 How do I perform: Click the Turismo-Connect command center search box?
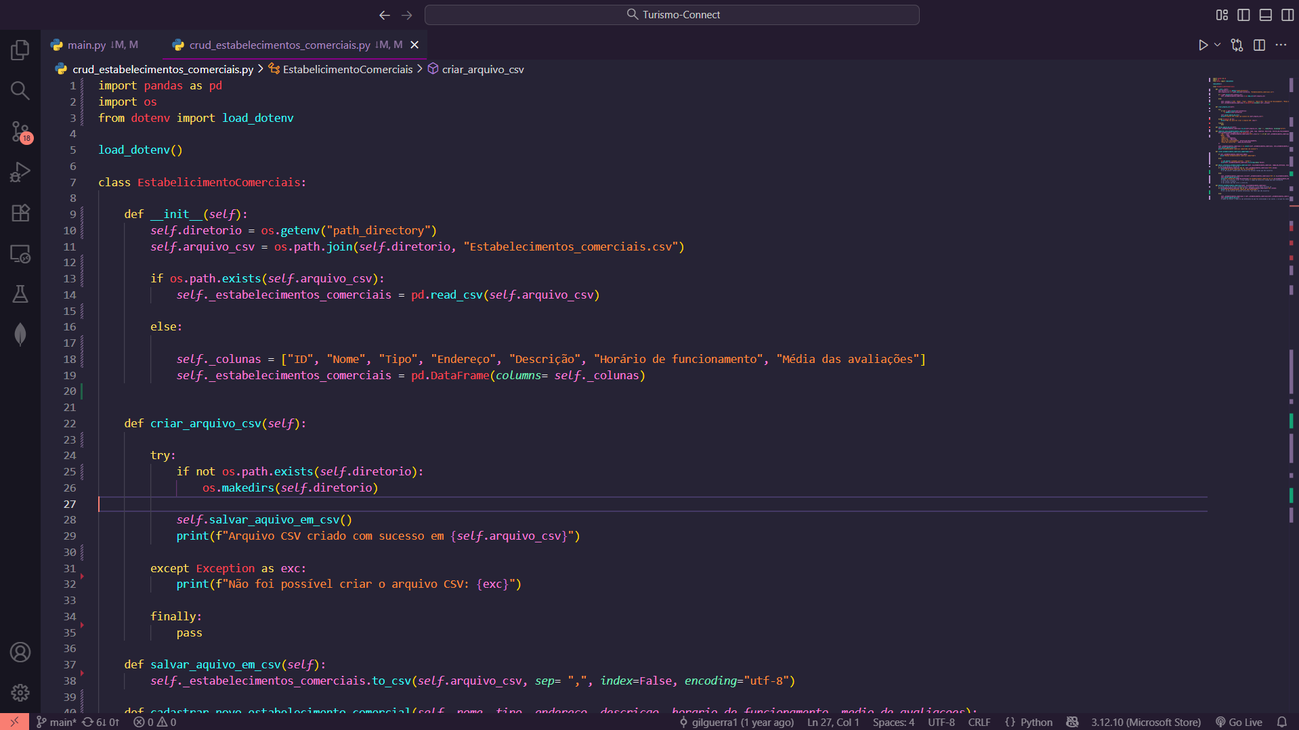click(x=672, y=15)
